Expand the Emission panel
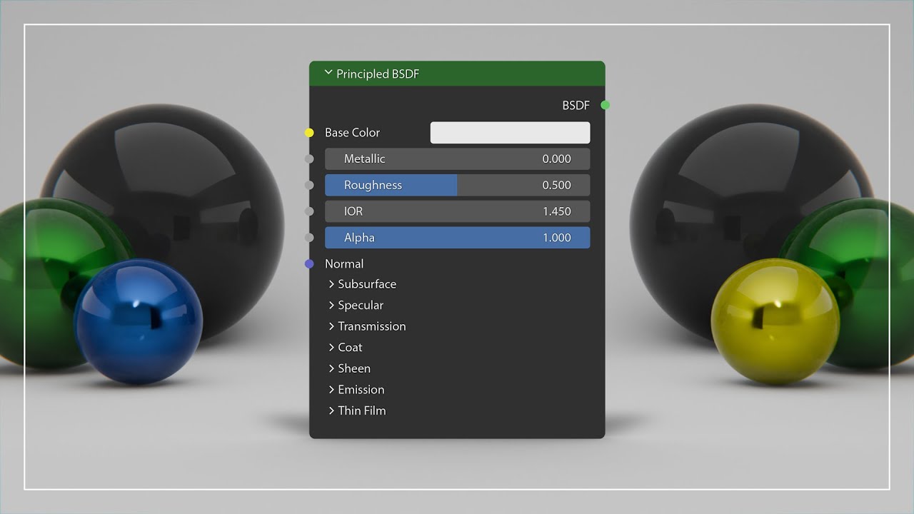This screenshot has width=914, height=514. pos(356,389)
